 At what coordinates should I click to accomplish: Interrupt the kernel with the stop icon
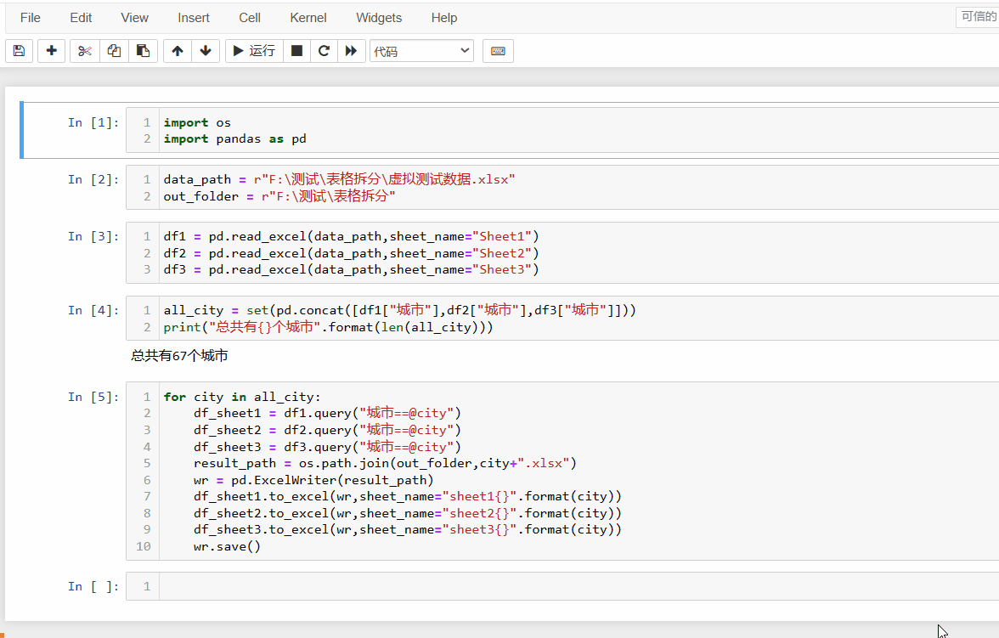click(x=297, y=51)
